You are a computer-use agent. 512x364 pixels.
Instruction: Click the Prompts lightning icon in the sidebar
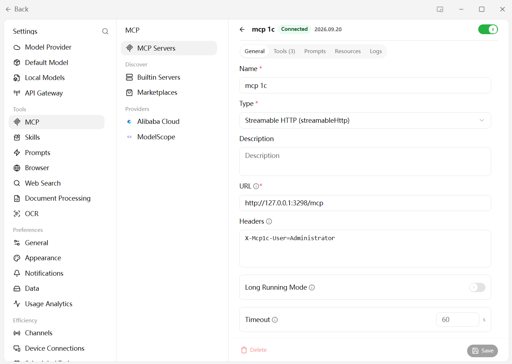[x=17, y=153]
